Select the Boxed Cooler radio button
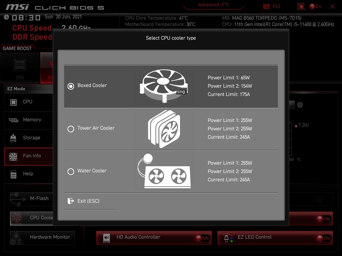The width and height of the screenshot is (342, 256). click(x=71, y=86)
